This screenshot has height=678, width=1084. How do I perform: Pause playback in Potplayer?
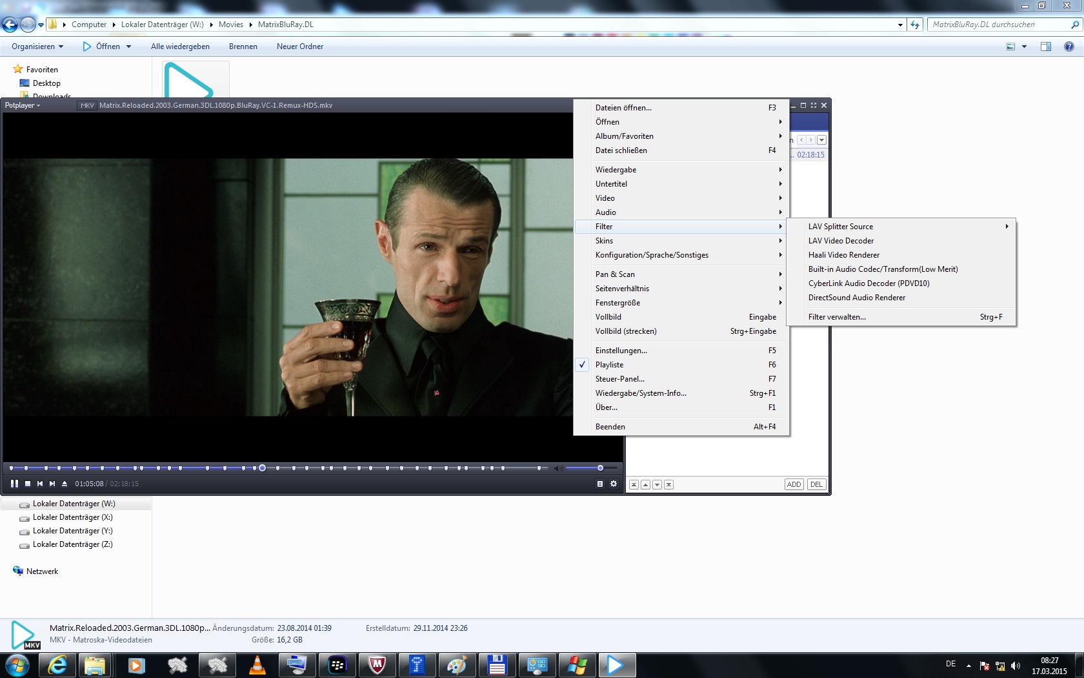14,484
